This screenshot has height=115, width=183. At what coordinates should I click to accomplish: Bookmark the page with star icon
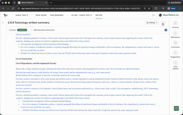[x=149, y=8]
